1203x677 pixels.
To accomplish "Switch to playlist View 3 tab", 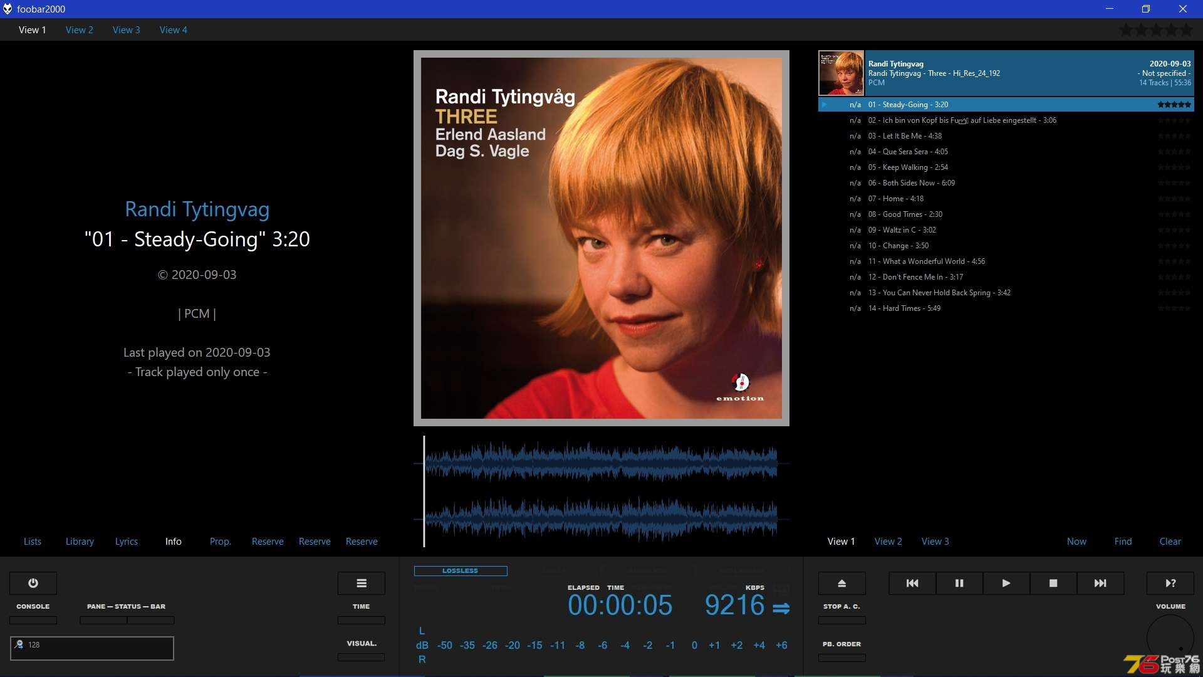I will (935, 541).
